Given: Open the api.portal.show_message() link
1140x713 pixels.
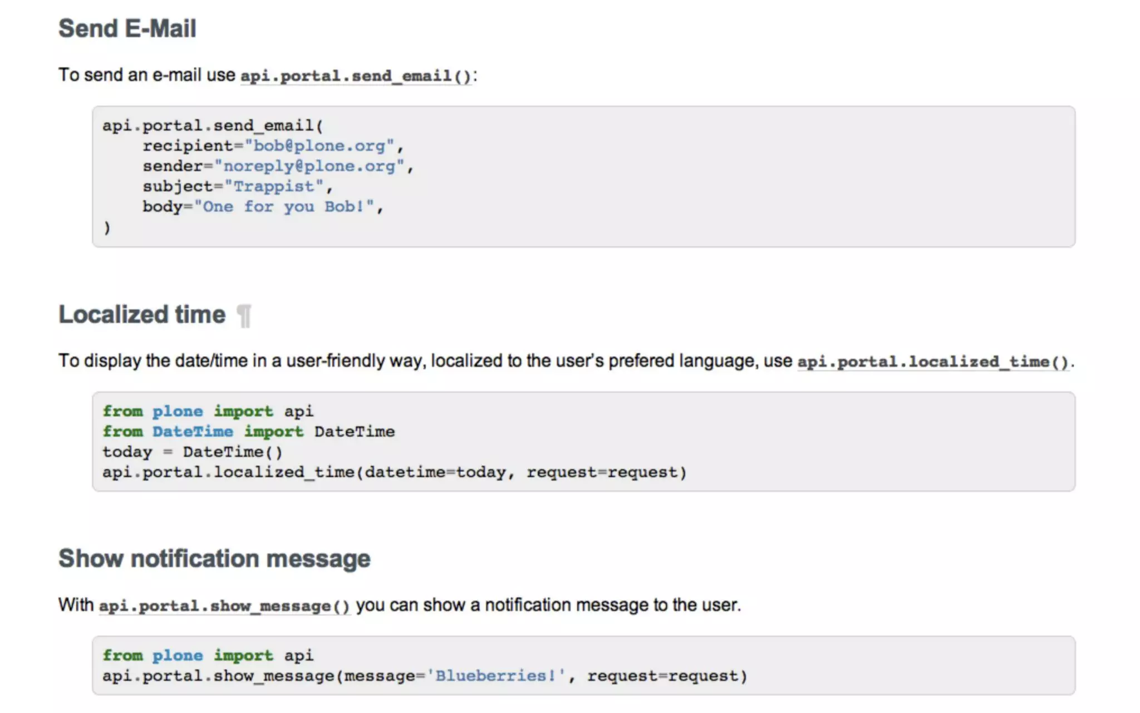Looking at the screenshot, I should click(224, 606).
